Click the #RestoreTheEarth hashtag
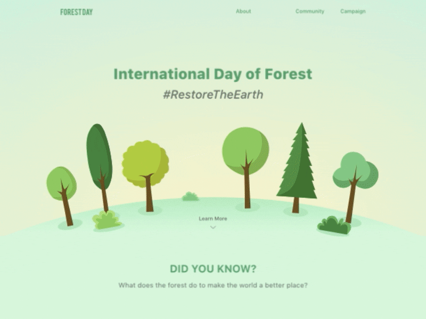Viewport: 426px width, 319px height. 213,95
